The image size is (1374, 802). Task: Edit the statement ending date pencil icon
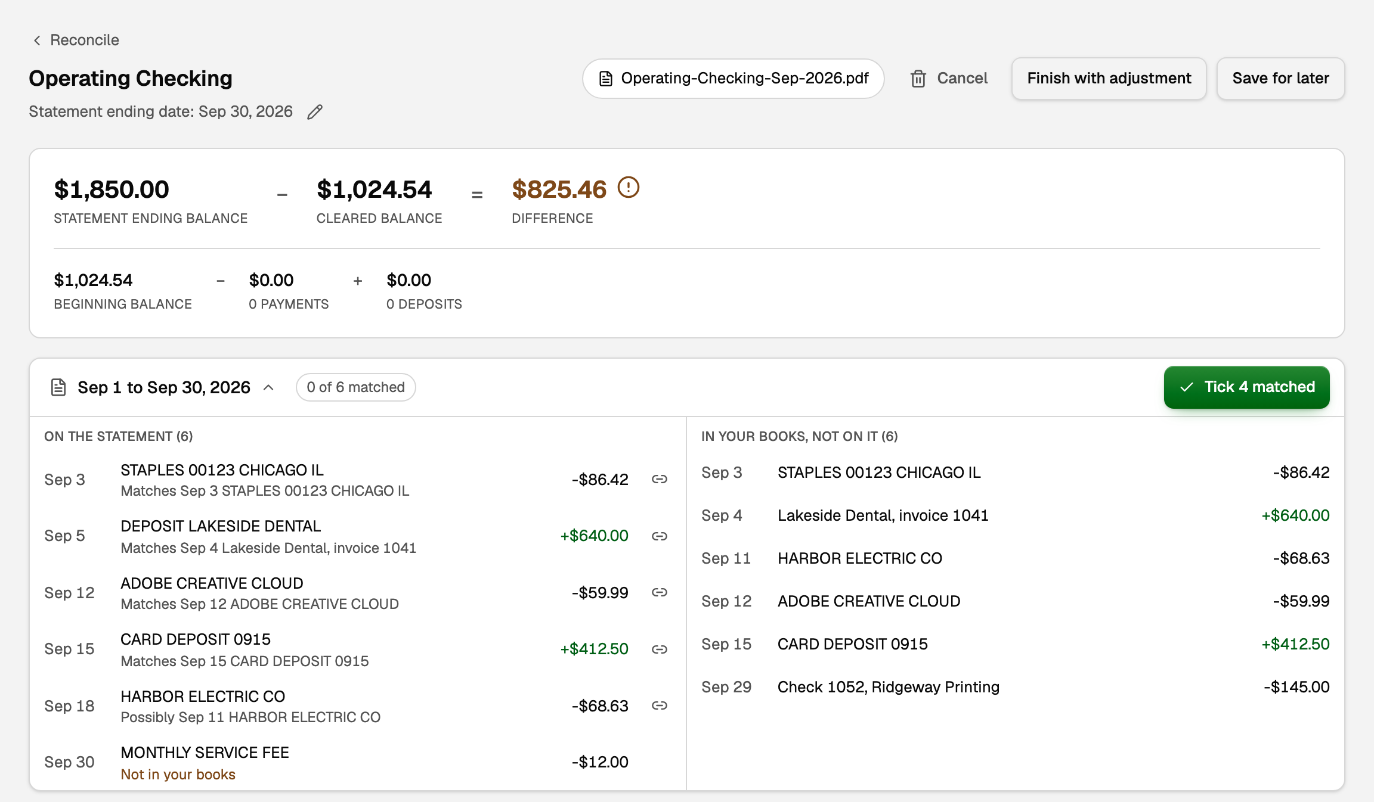coord(315,112)
